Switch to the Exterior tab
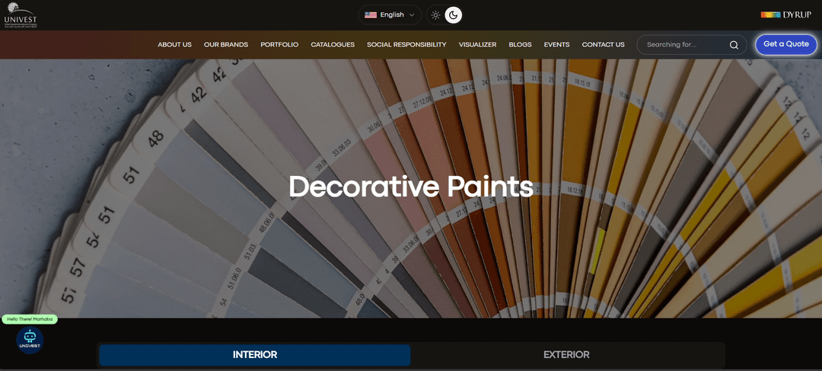 pyautogui.click(x=566, y=355)
